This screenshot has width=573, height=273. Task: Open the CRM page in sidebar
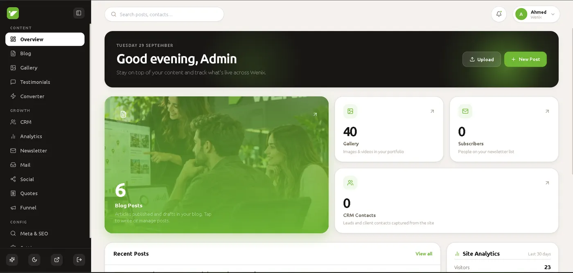pos(45,122)
